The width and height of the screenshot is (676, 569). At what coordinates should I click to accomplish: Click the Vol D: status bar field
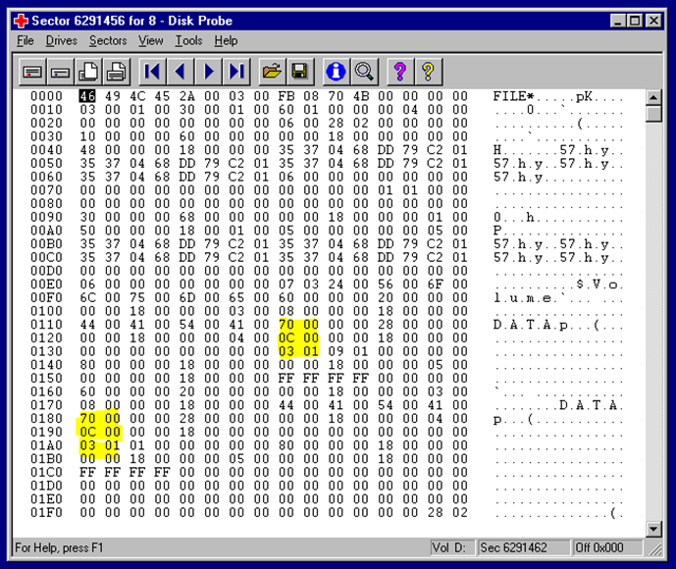452,547
